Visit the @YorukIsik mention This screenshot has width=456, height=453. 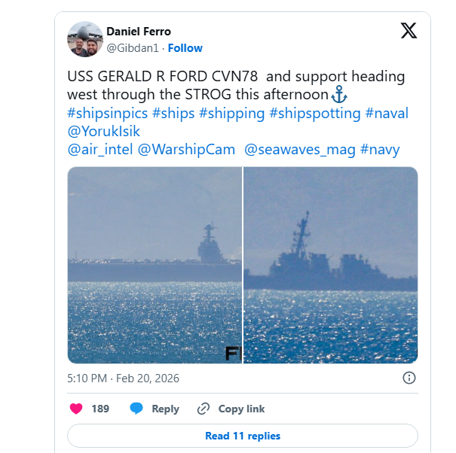point(104,131)
